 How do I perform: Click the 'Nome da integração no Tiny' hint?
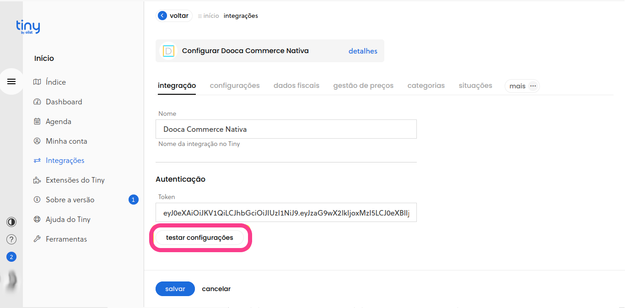pyautogui.click(x=199, y=144)
